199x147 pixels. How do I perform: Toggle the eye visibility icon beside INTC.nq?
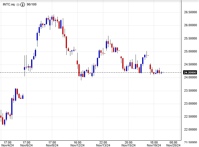point(18,5)
